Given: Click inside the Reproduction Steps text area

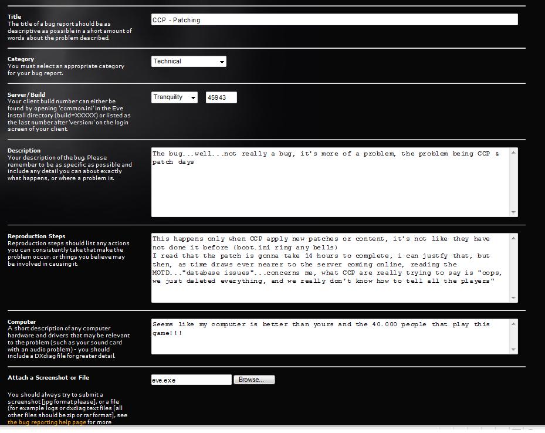Looking at the screenshot, I should [330, 268].
